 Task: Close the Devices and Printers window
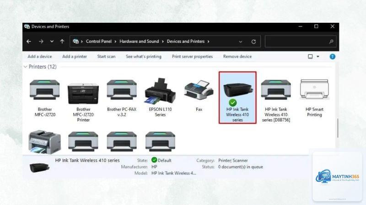pos(333,26)
